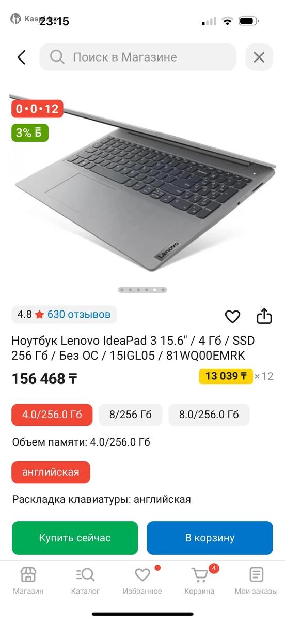Viewport: 285px width, 621px height.
Task: Select the 8/256 Гб memory option
Action: tap(131, 415)
